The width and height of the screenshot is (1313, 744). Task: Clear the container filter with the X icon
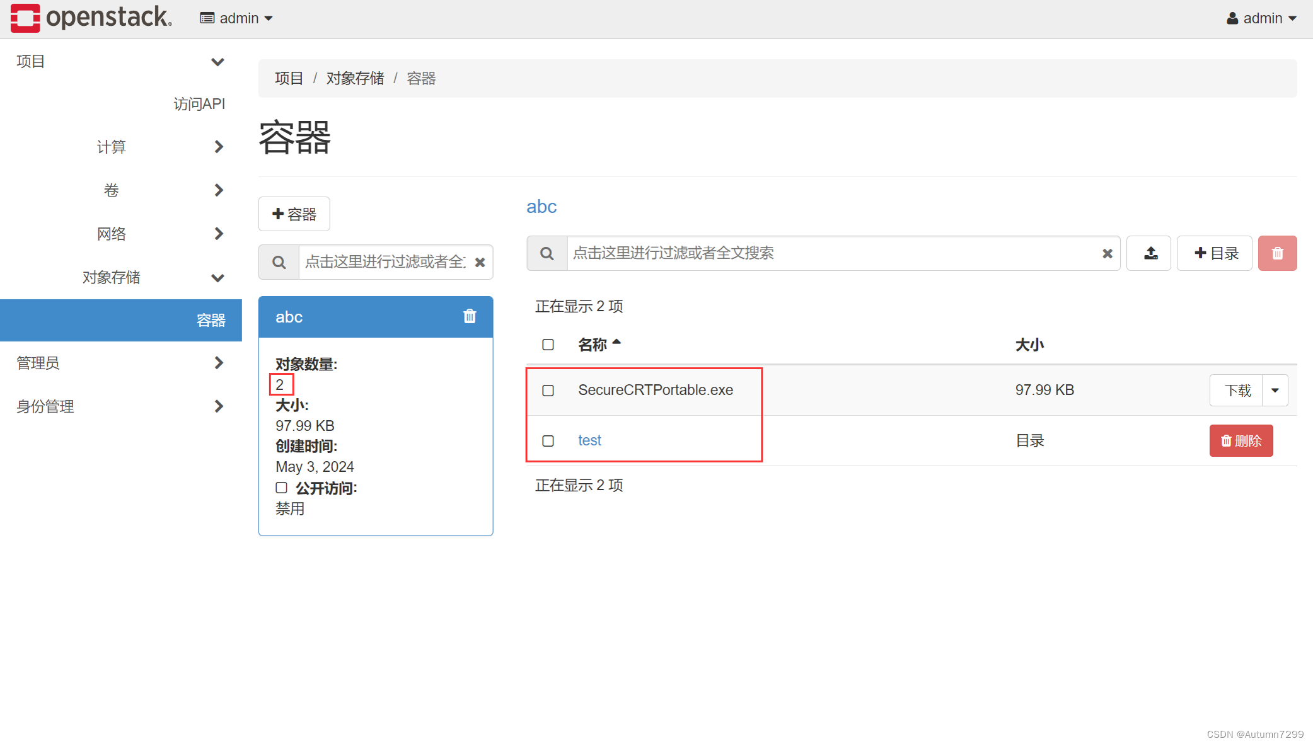point(480,262)
